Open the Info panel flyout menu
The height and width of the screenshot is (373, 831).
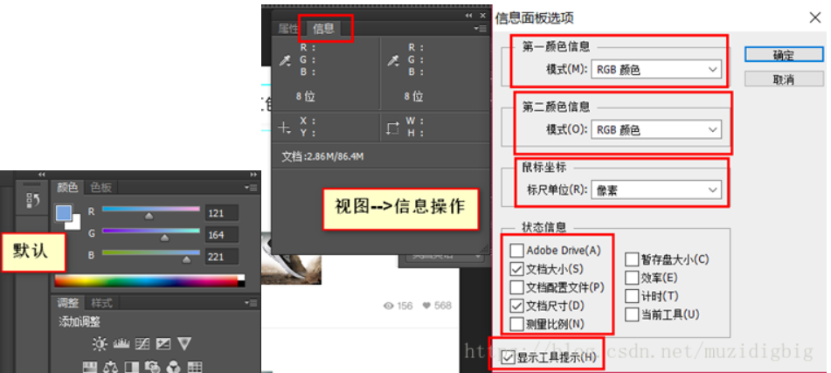481,29
